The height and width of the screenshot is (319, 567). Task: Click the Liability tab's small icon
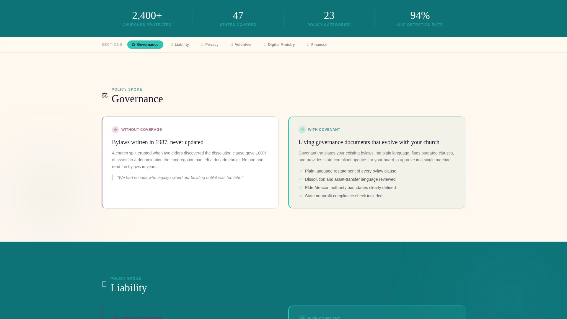point(172,45)
